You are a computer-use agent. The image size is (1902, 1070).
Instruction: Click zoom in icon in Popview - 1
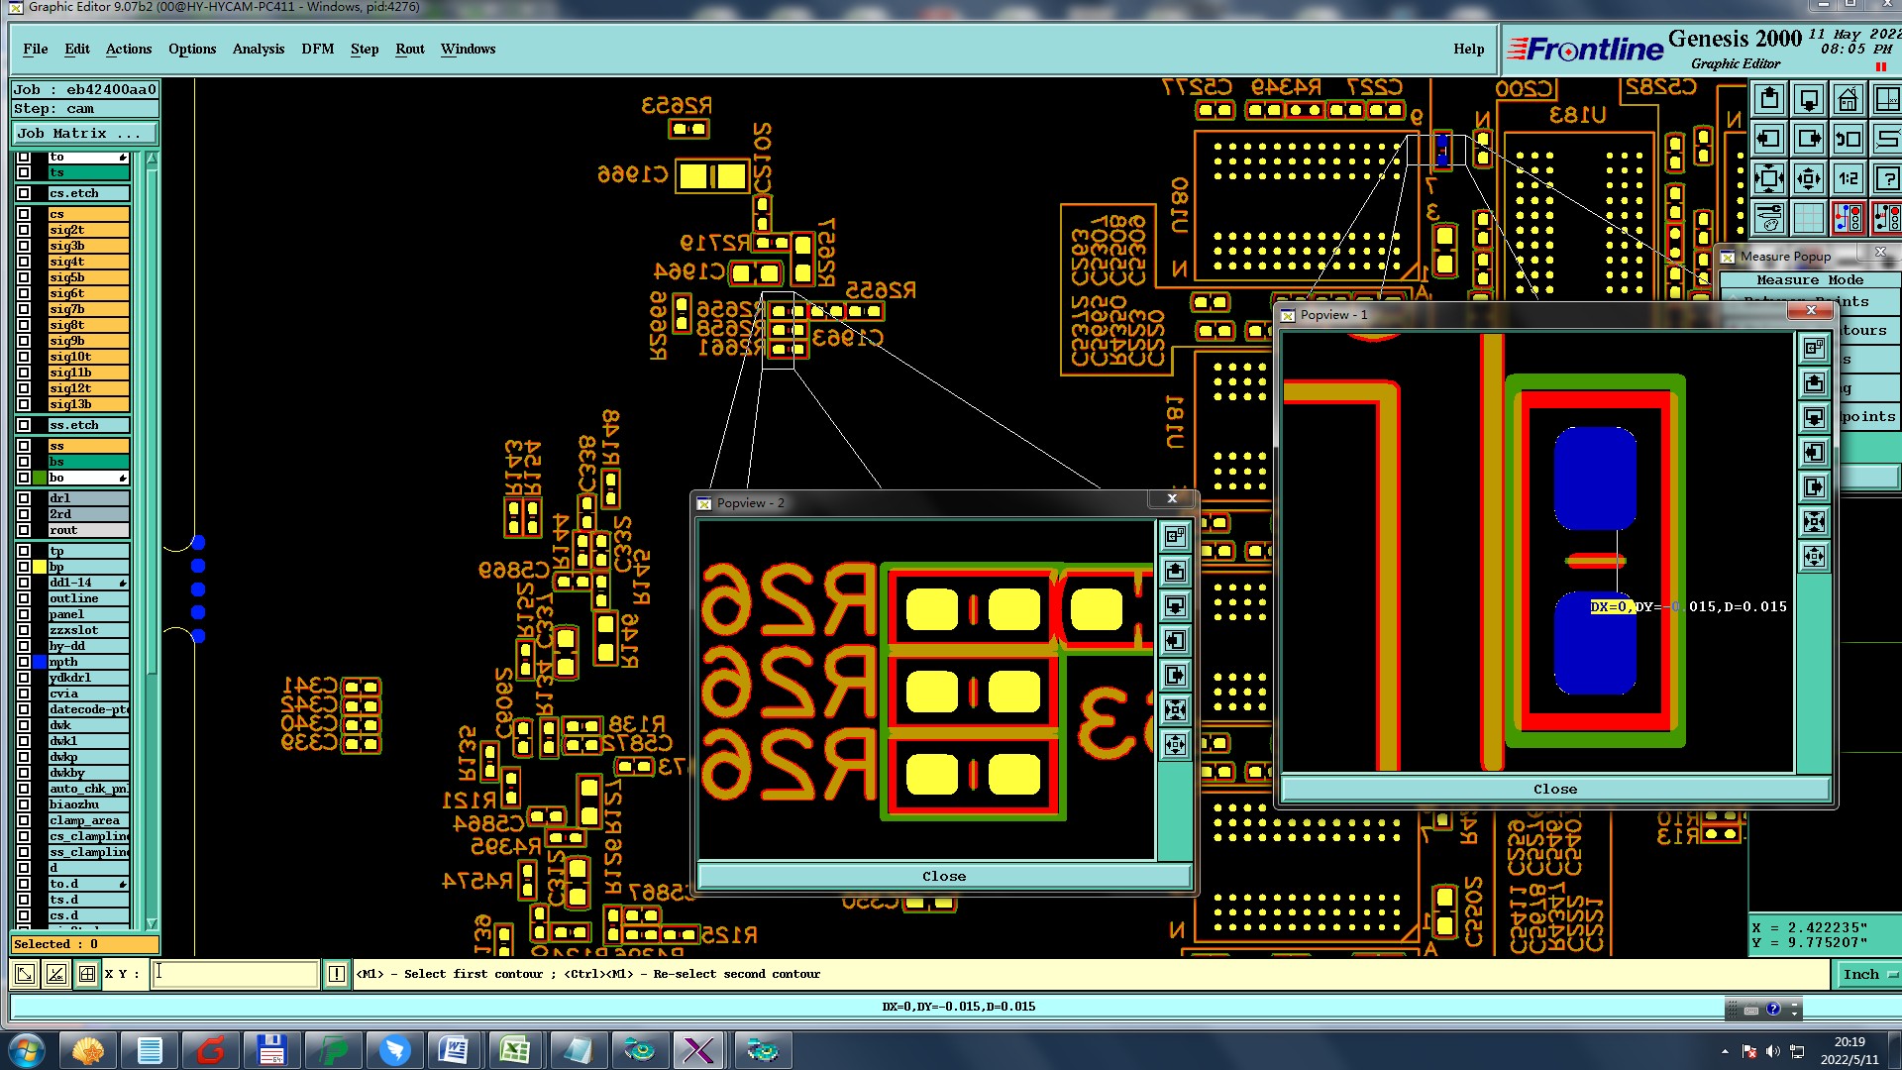[1814, 521]
